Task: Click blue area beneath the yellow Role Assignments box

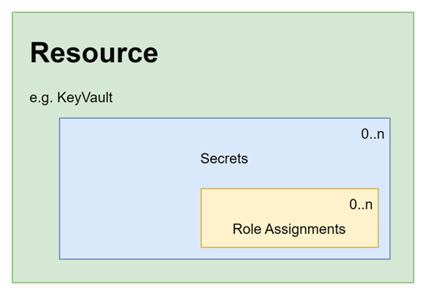Action: (290, 253)
